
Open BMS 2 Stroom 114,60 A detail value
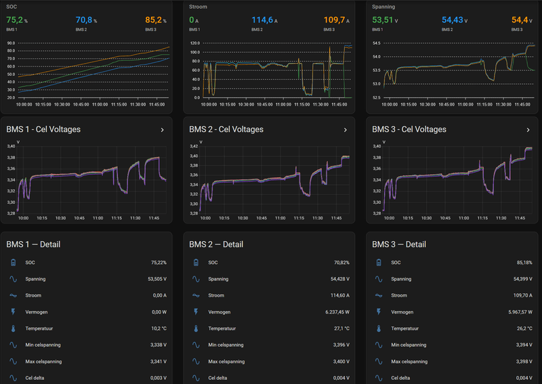coord(340,295)
